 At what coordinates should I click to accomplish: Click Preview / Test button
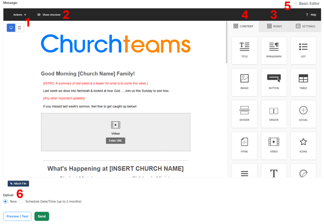(x=17, y=216)
